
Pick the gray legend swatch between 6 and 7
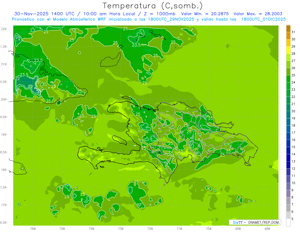pyautogui.click(x=288, y=208)
